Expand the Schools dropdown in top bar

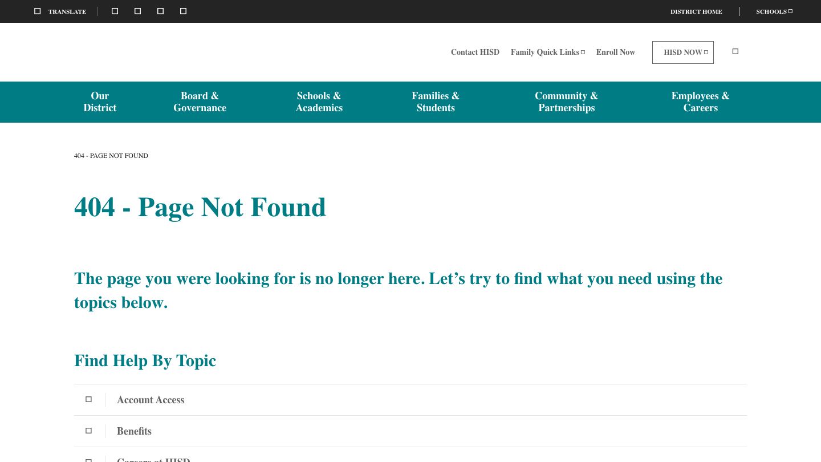(x=774, y=11)
